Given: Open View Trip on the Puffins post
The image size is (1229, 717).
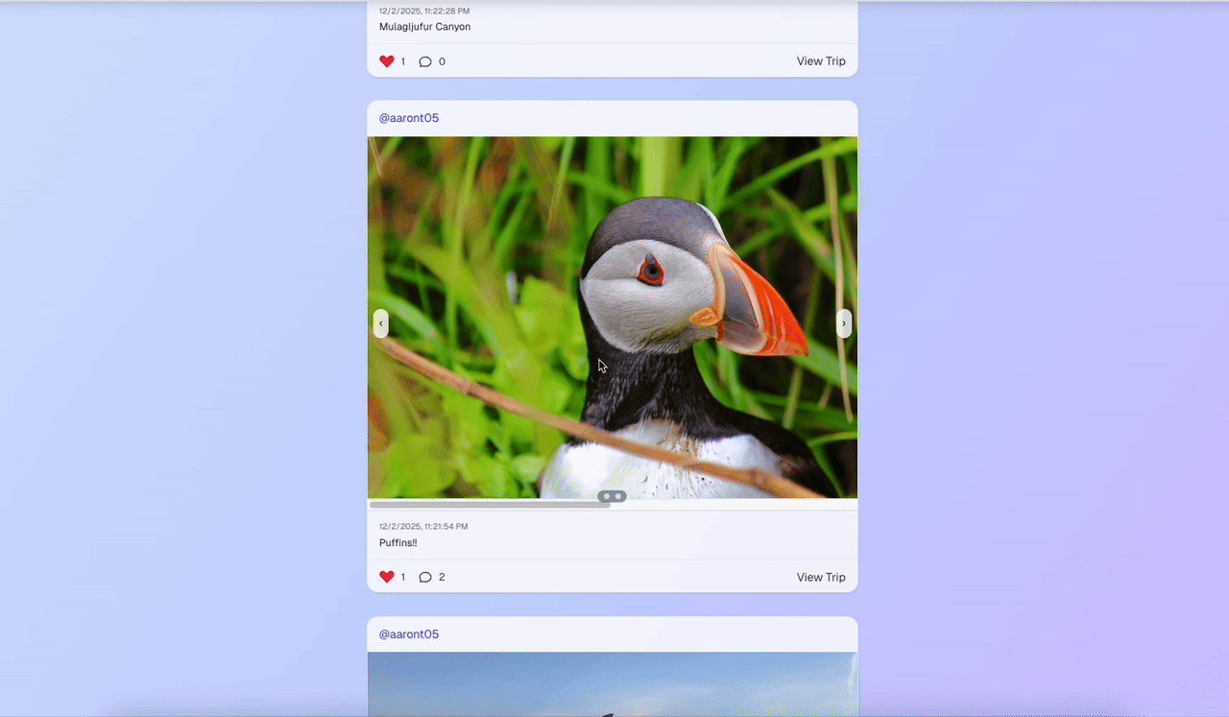Looking at the screenshot, I should point(821,577).
